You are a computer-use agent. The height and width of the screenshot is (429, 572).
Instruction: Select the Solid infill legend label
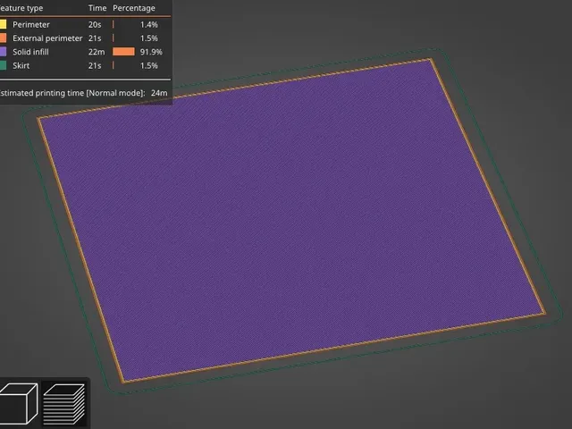(x=30, y=52)
